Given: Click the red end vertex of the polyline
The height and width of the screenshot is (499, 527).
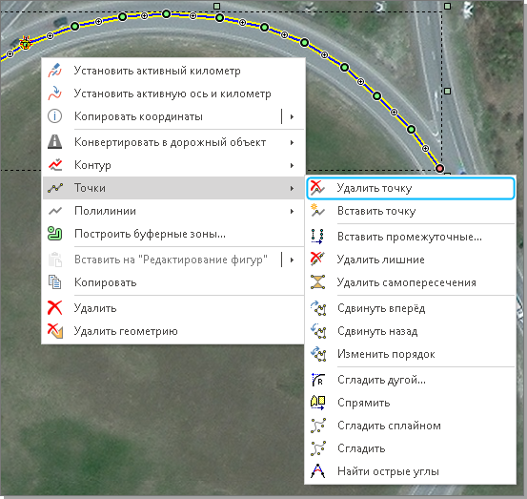Looking at the screenshot, I should (x=439, y=168).
